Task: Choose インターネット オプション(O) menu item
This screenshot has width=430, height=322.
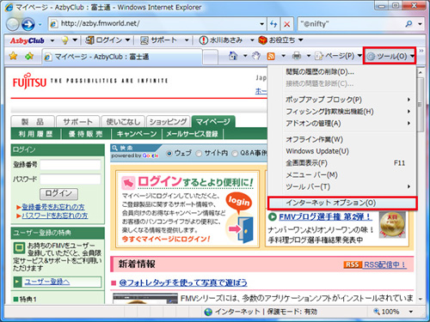Action: [341, 203]
